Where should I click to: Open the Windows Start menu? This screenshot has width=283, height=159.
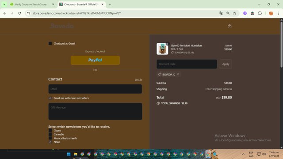(x=69, y=154)
